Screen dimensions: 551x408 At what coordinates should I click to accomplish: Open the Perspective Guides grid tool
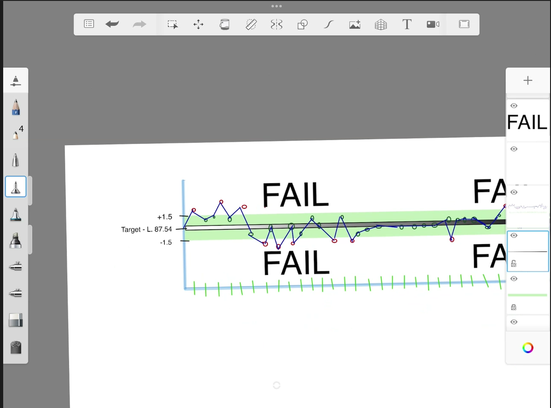[381, 25]
